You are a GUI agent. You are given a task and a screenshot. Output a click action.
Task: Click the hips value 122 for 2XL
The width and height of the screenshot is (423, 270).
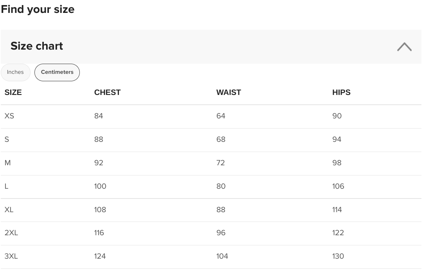338,233
